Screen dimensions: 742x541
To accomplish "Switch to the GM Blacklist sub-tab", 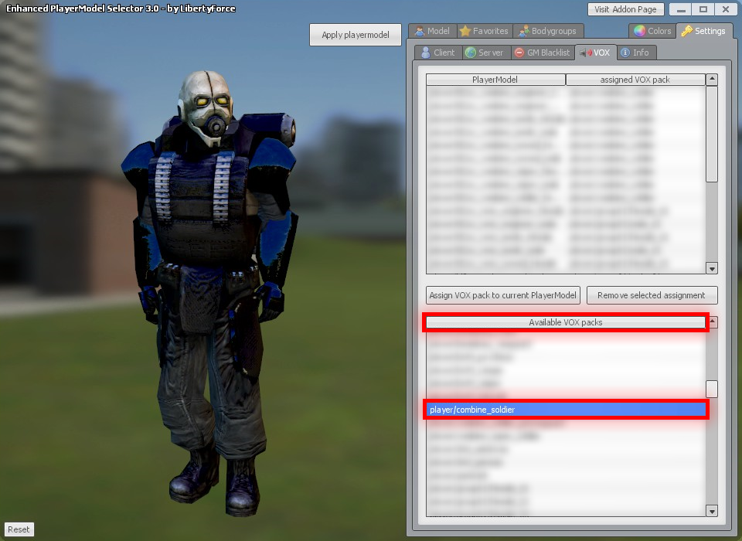I will pyautogui.click(x=543, y=53).
